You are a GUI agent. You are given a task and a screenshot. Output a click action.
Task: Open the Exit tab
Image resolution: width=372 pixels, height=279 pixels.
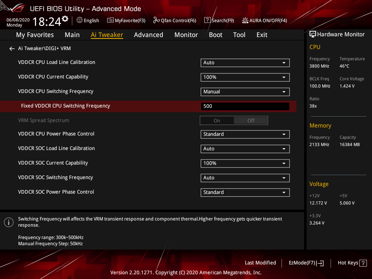[262, 35]
